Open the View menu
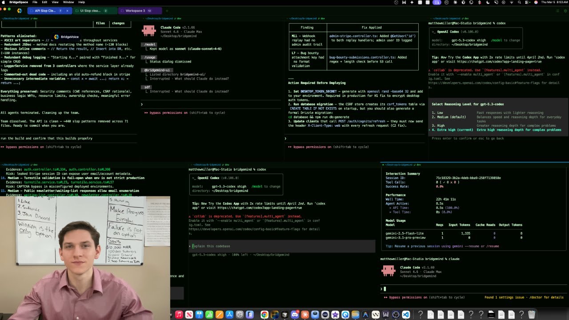The height and width of the screenshot is (320, 569). tap(55, 2)
